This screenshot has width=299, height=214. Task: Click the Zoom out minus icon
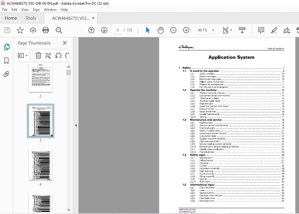pyautogui.click(x=173, y=30)
